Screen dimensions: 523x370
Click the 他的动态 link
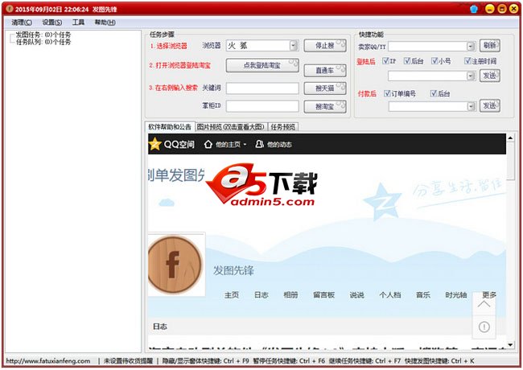(279, 144)
